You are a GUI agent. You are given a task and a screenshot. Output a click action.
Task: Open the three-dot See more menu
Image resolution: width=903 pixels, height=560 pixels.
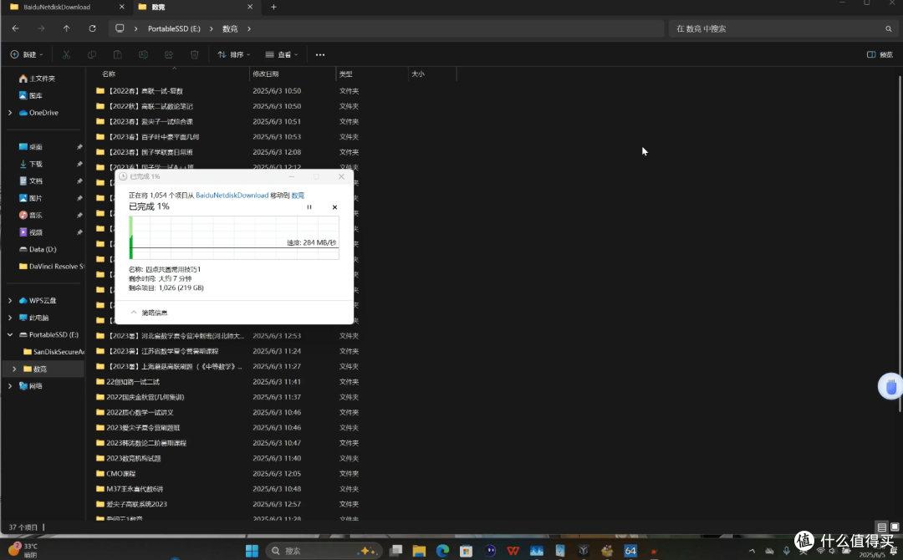click(320, 54)
